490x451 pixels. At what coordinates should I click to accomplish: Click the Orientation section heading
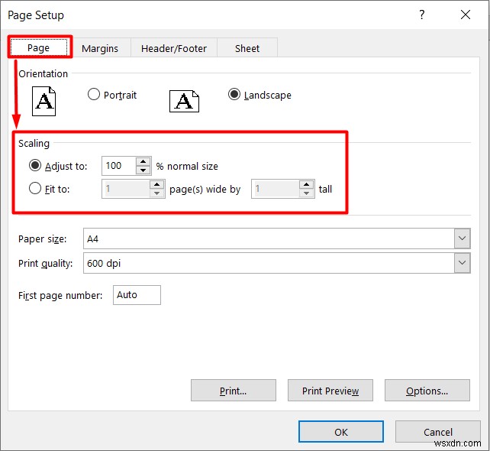click(44, 74)
